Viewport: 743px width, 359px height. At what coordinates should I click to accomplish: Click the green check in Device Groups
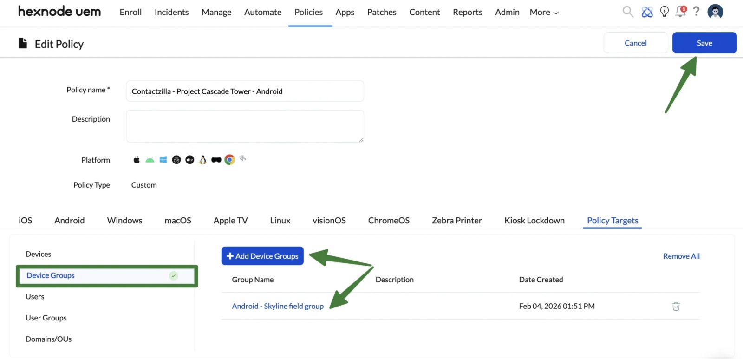pyautogui.click(x=174, y=275)
